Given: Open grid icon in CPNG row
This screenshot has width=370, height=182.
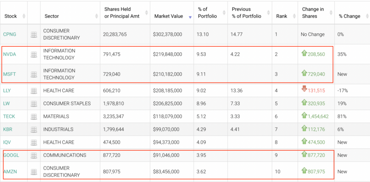Looking at the screenshot, I should tap(34, 35).
